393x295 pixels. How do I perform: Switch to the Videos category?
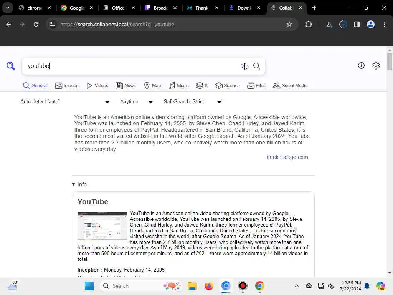point(97,86)
